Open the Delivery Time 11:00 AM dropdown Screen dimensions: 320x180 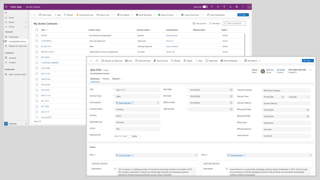tap(299, 97)
